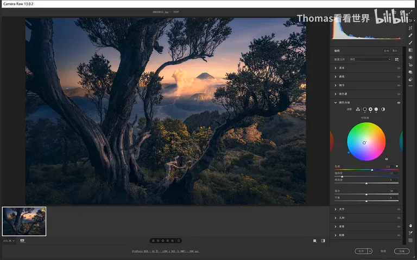Click the 取消 (Cancel) button

point(383,251)
